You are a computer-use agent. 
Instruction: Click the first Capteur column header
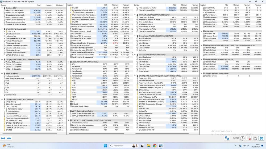point(11,5)
